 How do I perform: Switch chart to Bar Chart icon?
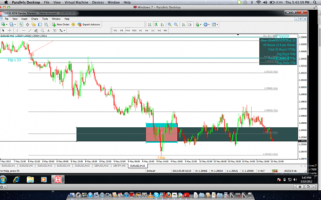pos(149,25)
